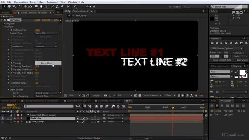Select Layer Grid option in popup
This screenshot has width=249, height=140.
(48, 63)
